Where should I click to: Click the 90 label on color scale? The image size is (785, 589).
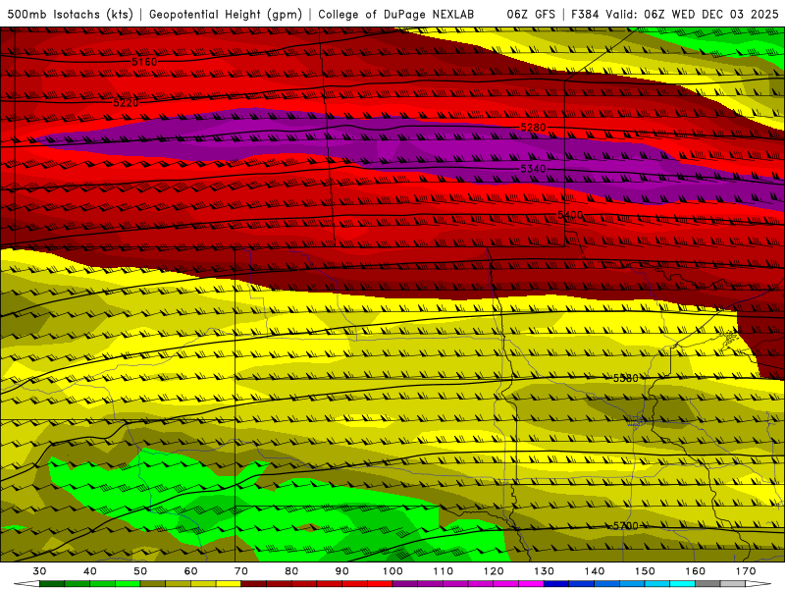(x=341, y=571)
